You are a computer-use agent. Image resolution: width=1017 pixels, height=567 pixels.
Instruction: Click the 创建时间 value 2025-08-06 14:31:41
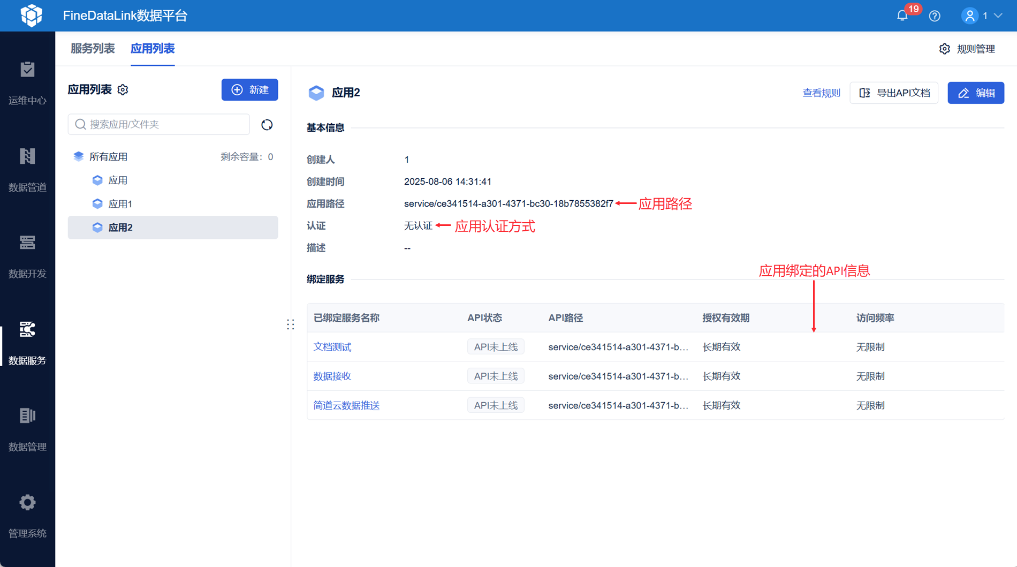coord(447,182)
